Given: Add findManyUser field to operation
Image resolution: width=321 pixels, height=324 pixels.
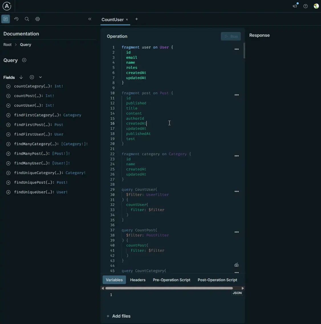Looking at the screenshot, I should pos(8,163).
